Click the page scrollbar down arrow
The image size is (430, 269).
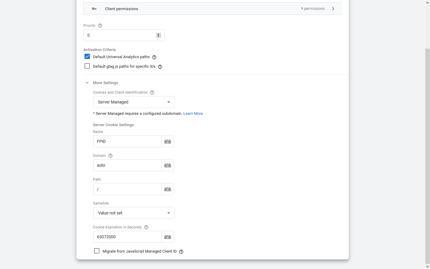click(428, 267)
